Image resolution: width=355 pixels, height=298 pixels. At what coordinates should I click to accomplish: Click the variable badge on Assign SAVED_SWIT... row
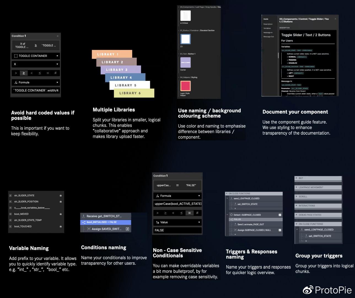click(x=127, y=229)
